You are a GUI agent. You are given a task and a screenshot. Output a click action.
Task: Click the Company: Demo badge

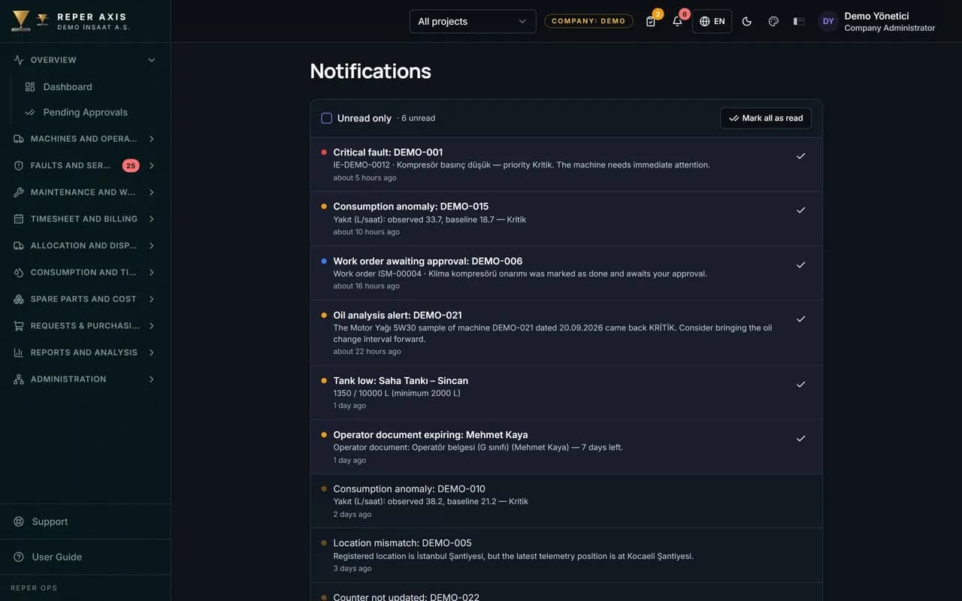click(588, 21)
